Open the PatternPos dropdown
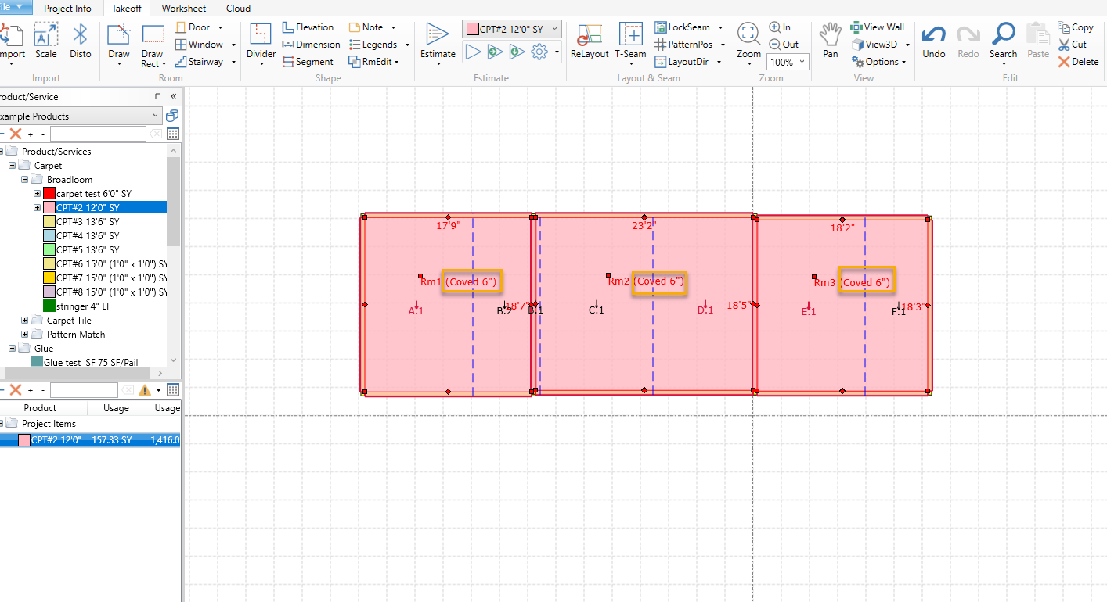The height and width of the screenshot is (602, 1107). (721, 45)
